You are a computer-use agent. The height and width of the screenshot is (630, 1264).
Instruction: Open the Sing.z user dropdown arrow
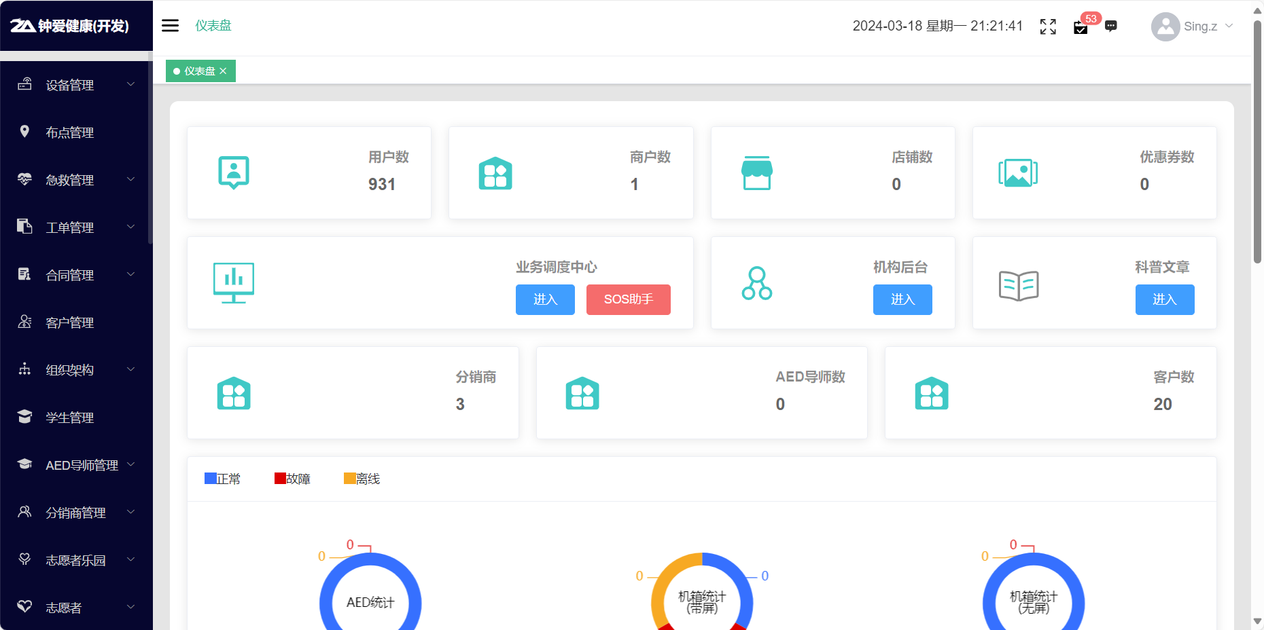1229,26
